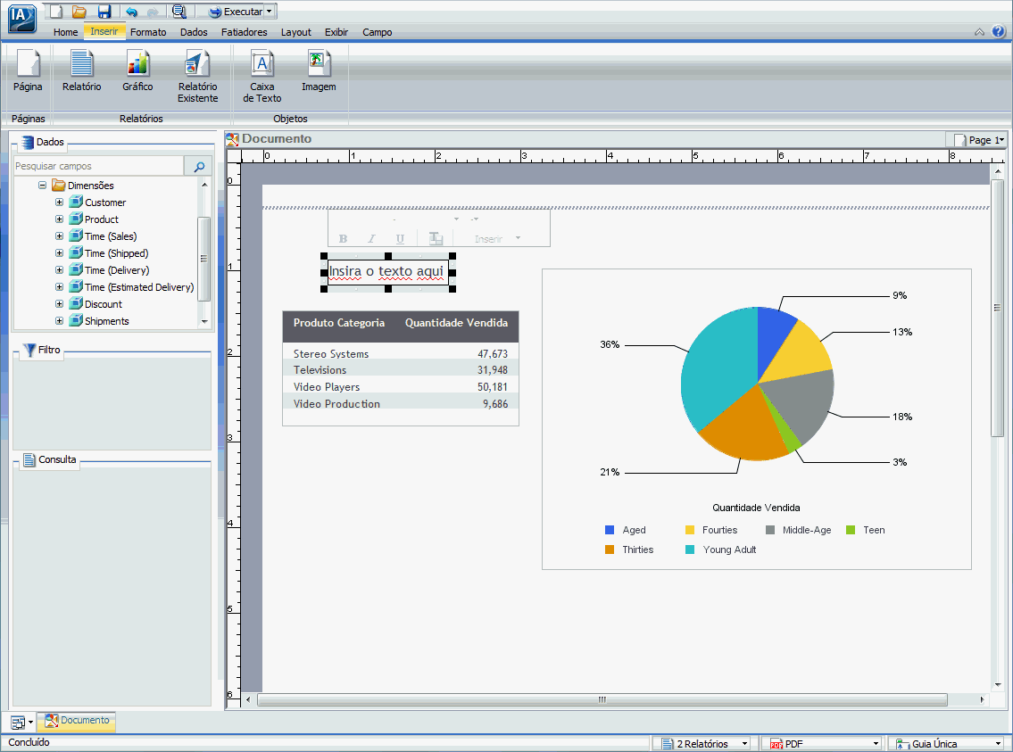Select the Documento tab at bottom
The image size is (1013, 752).
[77, 721]
